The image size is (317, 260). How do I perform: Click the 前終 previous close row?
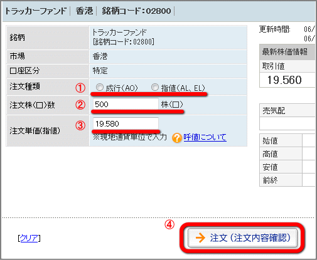point(287,180)
